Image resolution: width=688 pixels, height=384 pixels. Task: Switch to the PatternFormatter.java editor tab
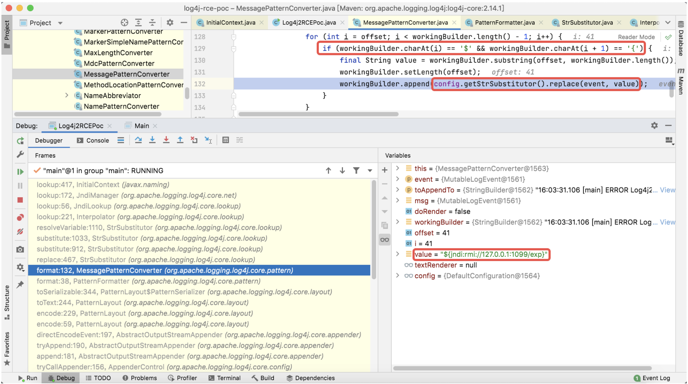pos(504,22)
